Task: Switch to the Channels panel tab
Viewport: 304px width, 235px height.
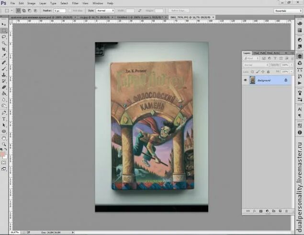Action: click(x=256, y=53)
